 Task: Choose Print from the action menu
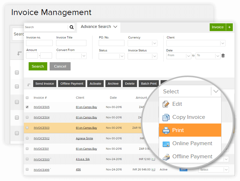(190, 130)
